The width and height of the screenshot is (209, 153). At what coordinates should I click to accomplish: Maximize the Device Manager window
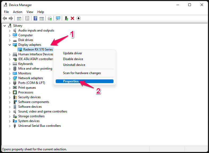click(x=190, y=5)
